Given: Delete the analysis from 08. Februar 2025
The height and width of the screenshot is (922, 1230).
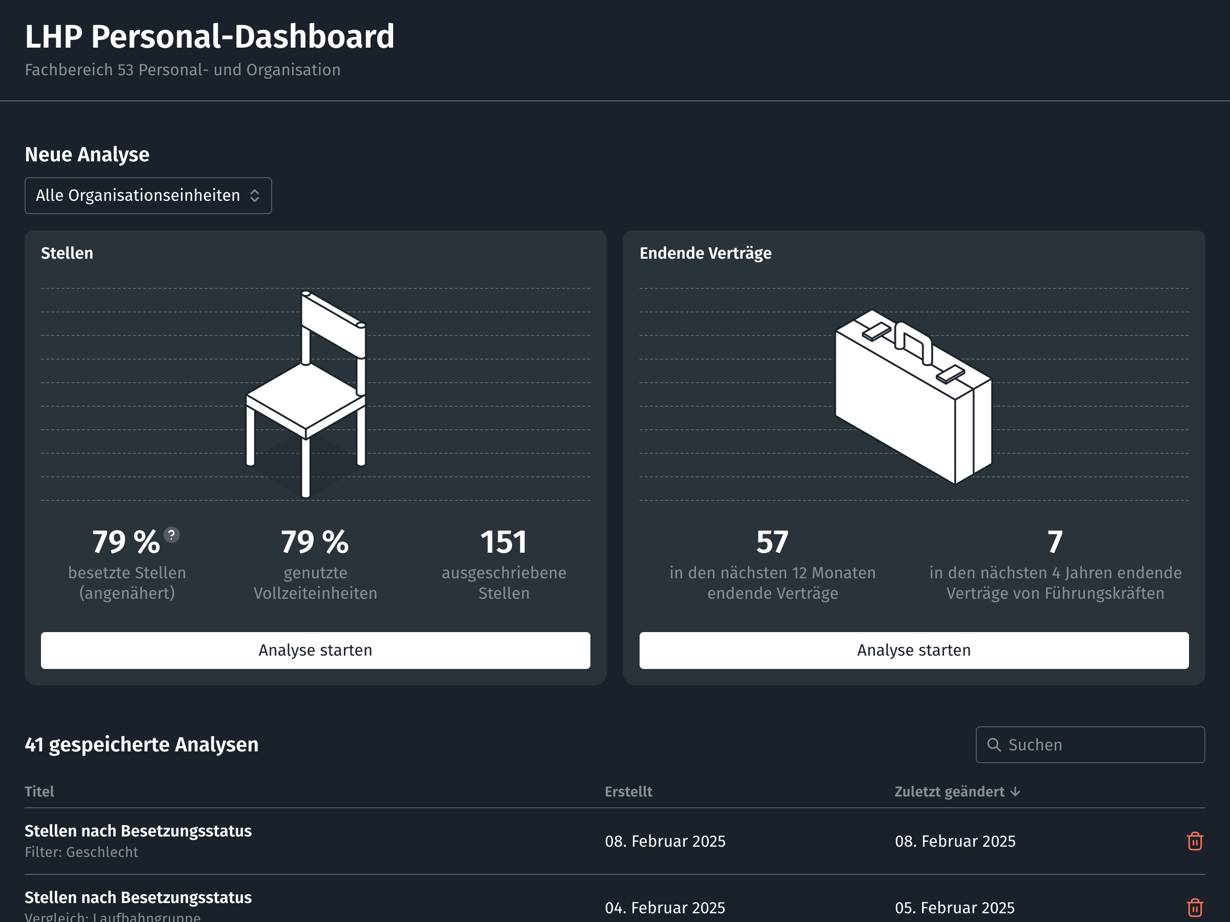Looking at the screenshot, I should tap(1195, 841).
